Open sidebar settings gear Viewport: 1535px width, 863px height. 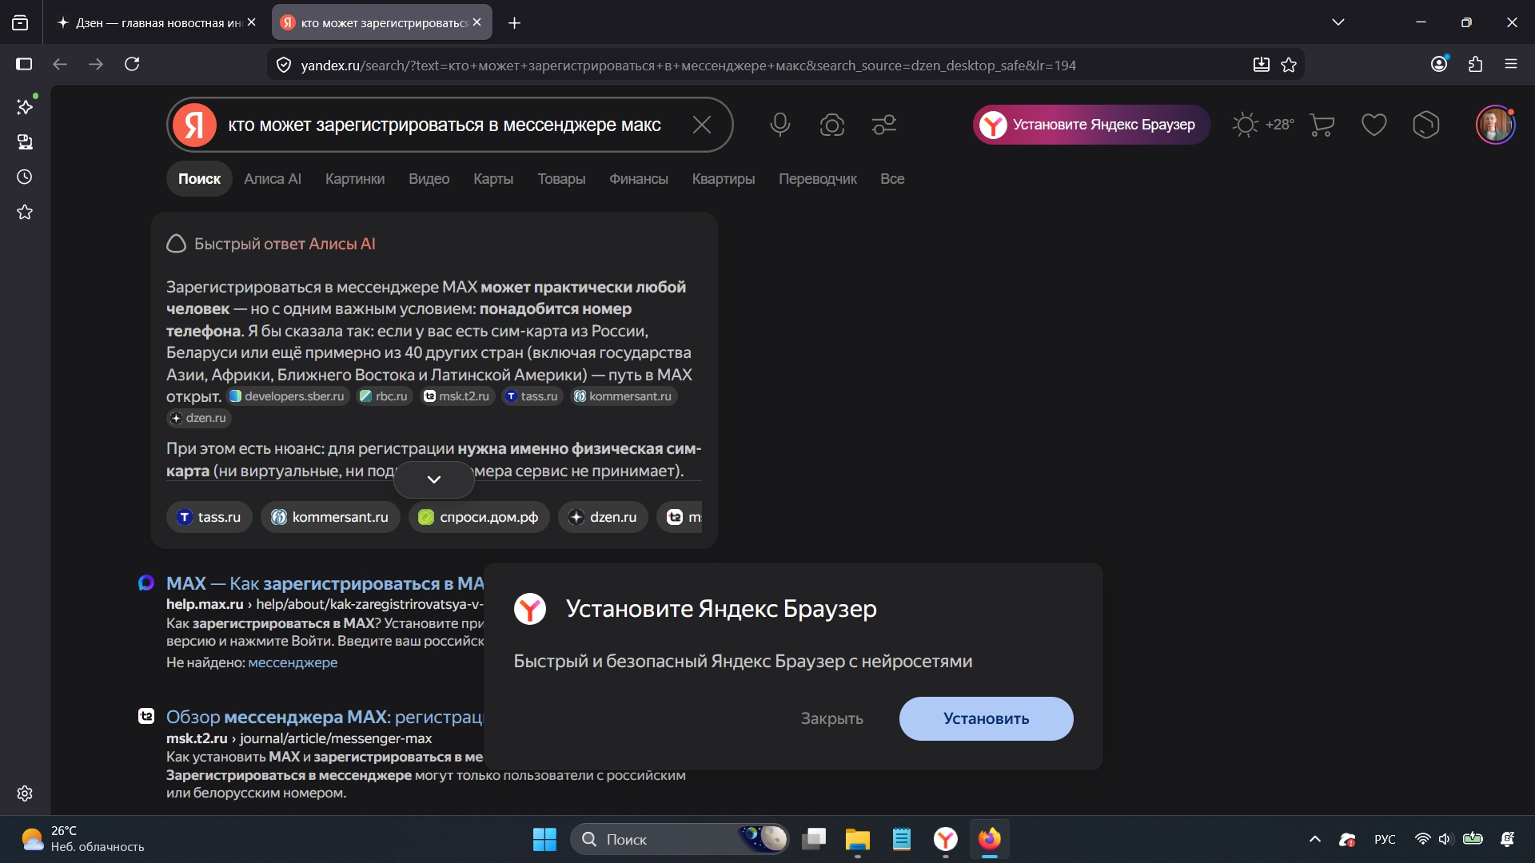point(25,793)
